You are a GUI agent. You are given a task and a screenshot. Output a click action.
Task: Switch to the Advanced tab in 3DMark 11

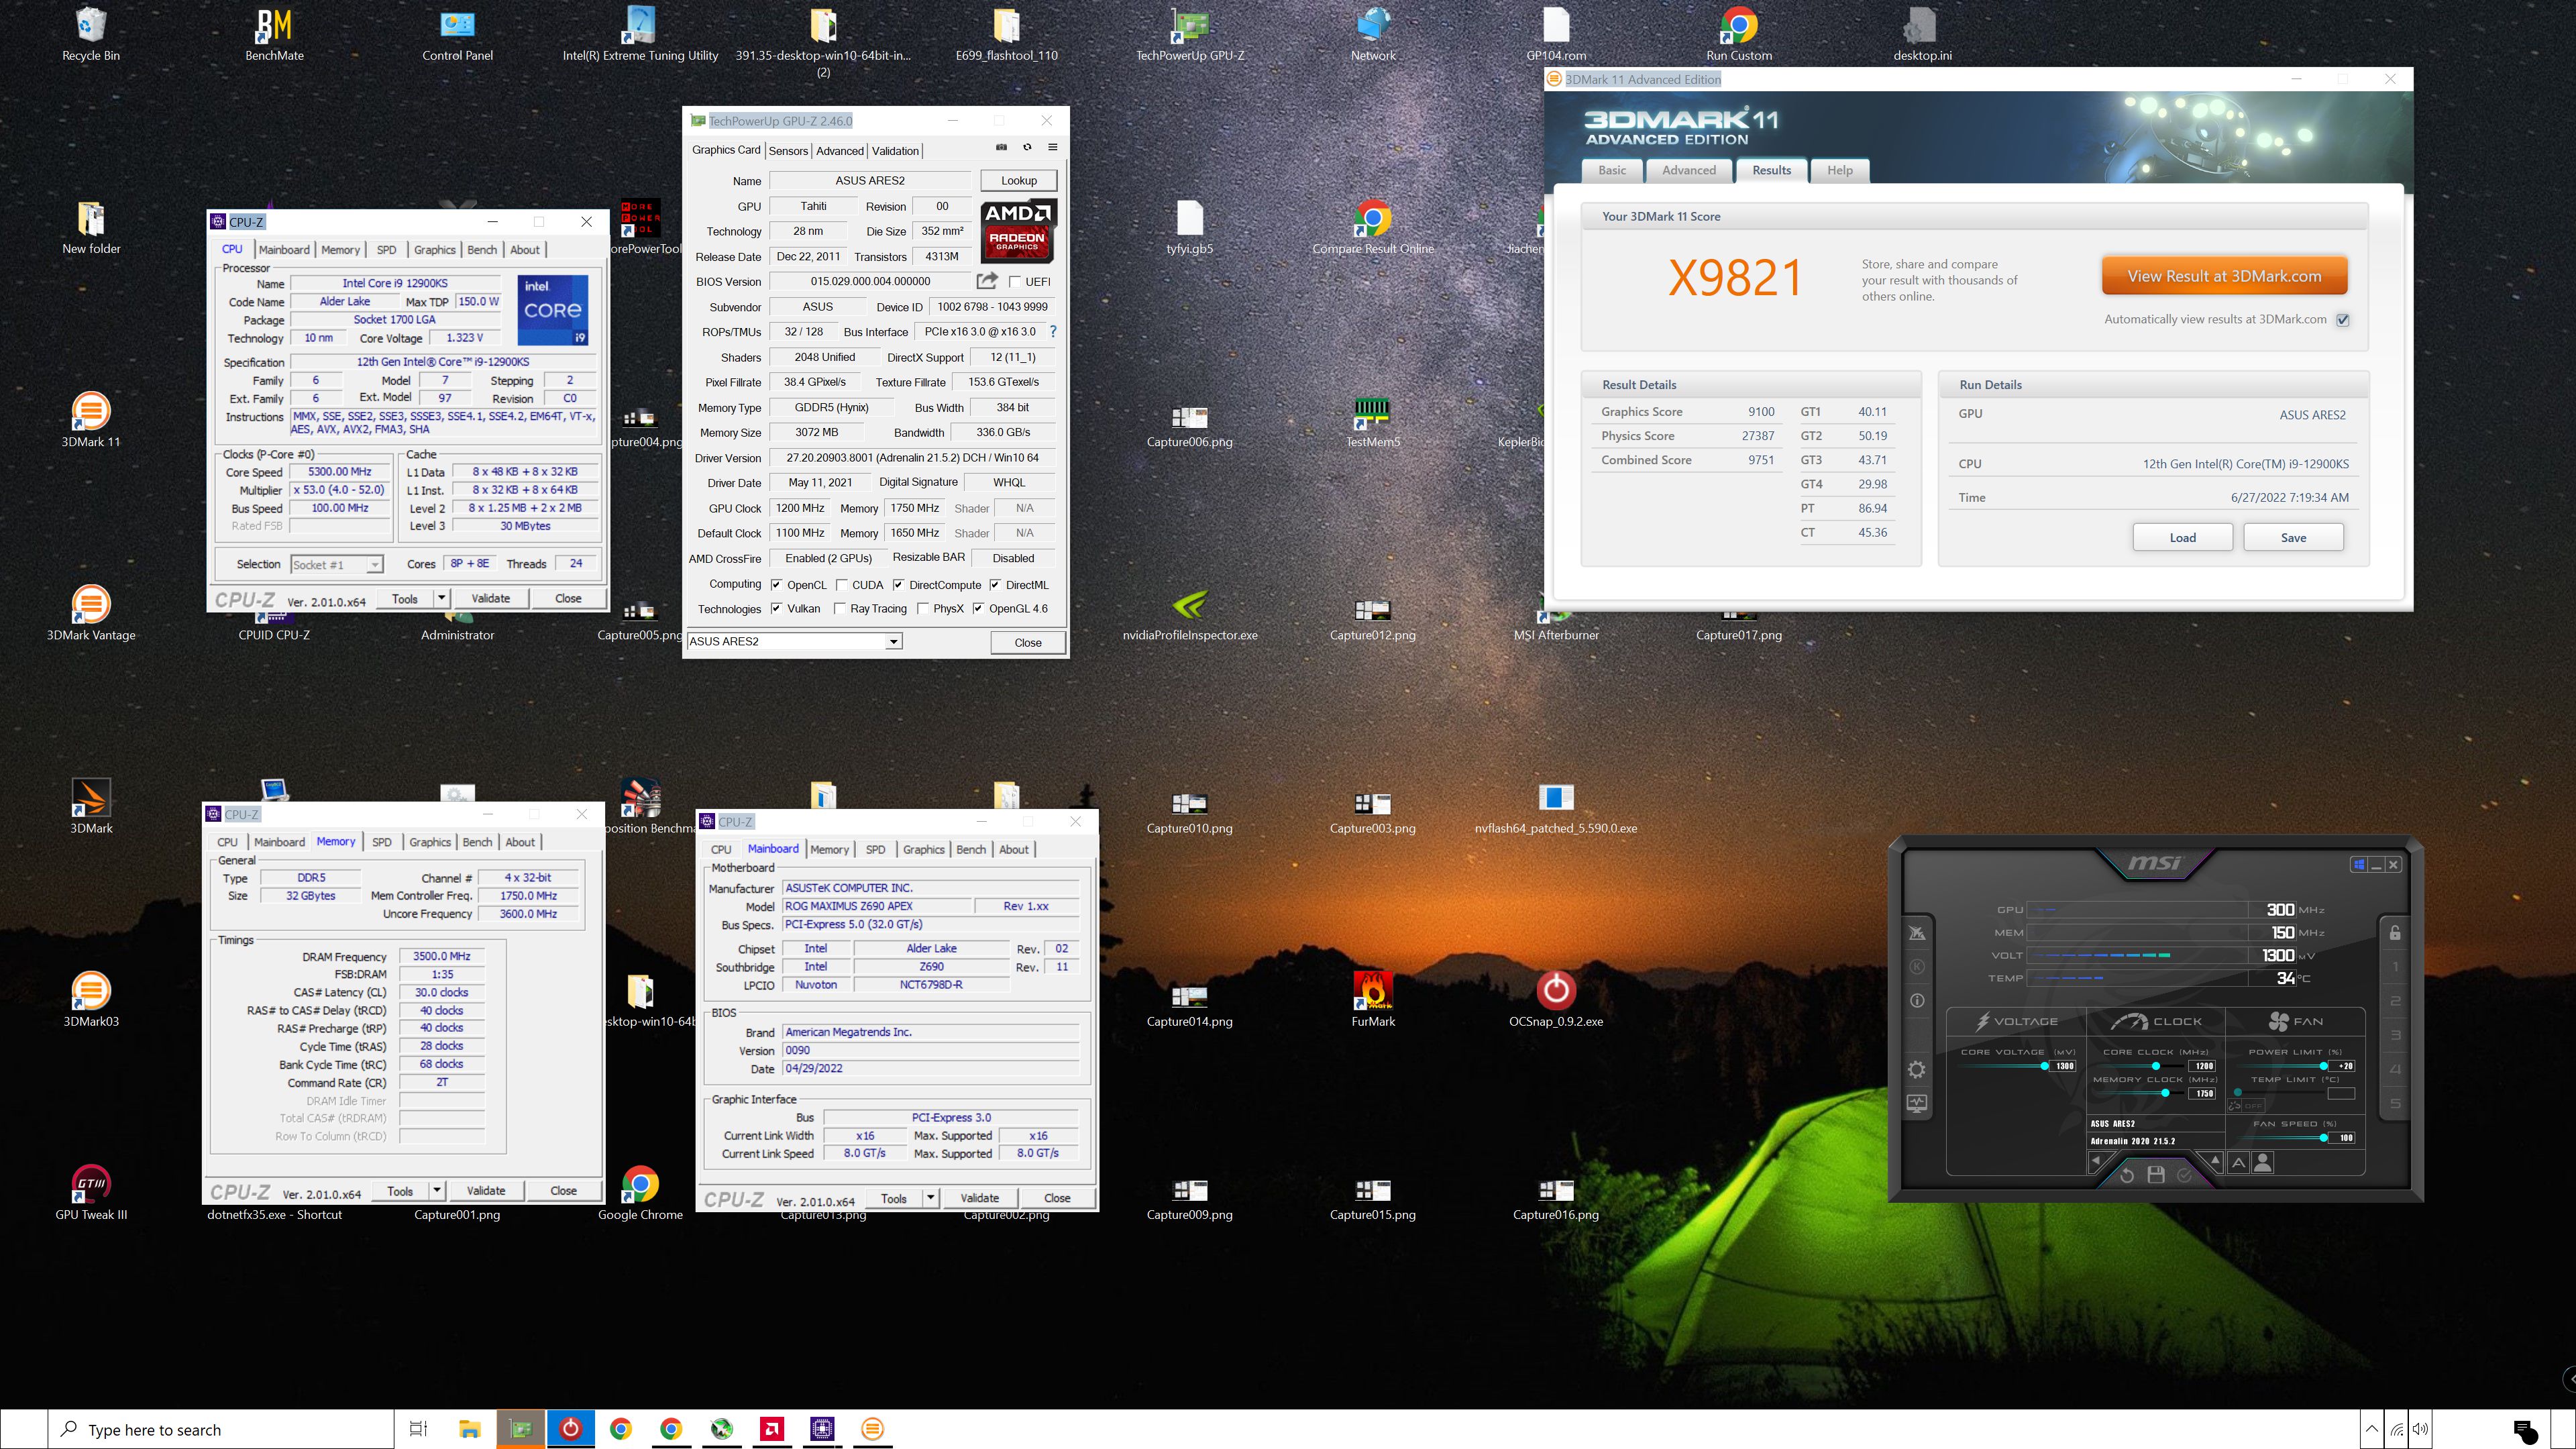pos(1689,170)
